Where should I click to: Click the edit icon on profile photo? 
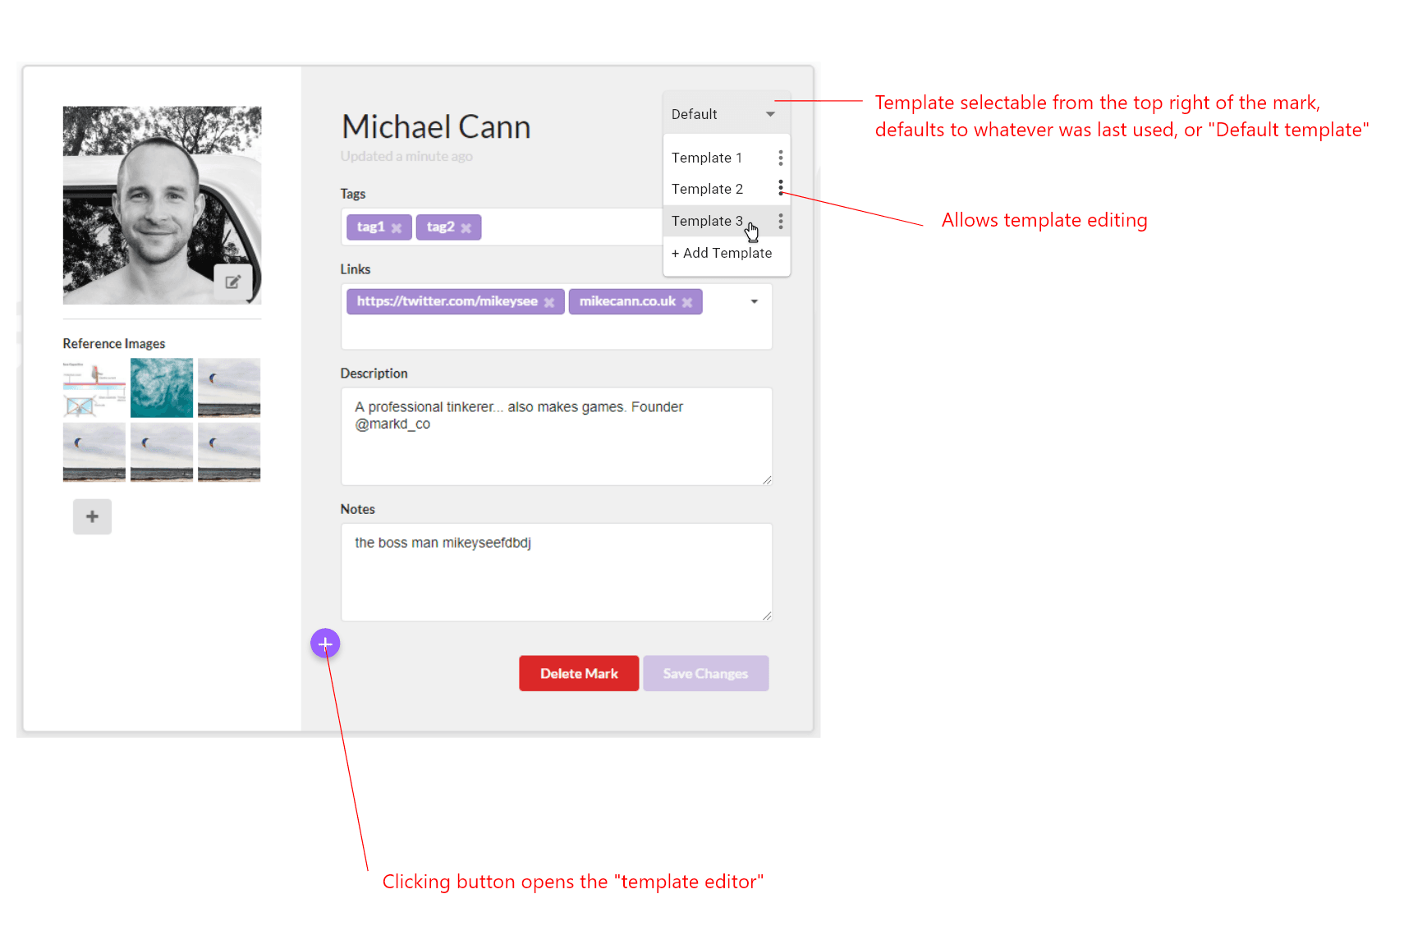click(x=232, y=282)
